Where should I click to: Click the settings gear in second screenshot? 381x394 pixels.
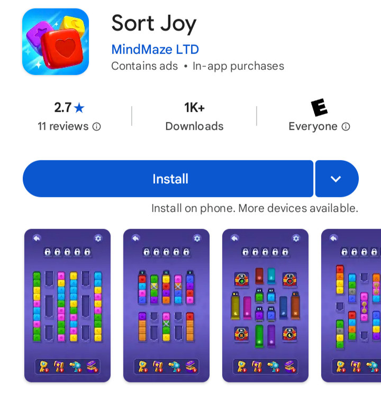(197, 238)
